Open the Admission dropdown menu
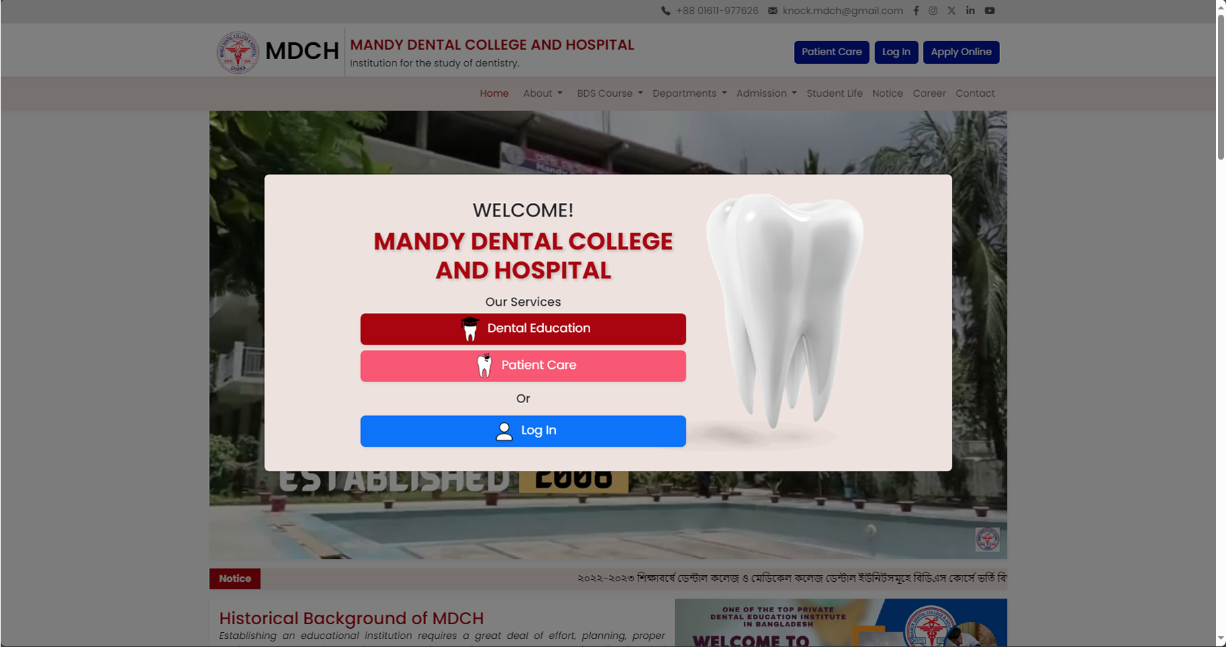Image resolution: width=1226 pixels, height=647 pixels. click(x=766, y=93)
